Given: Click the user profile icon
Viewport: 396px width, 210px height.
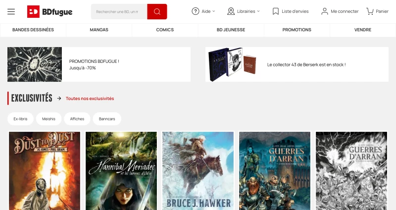Looking at the screenshot, I should [x=325, y=11].
